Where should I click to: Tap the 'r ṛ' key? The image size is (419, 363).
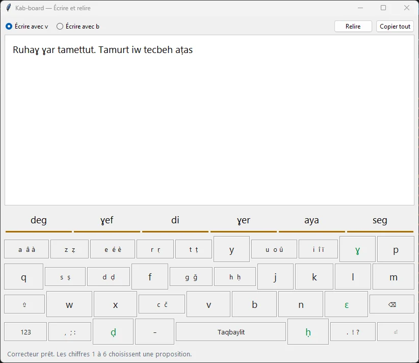[155, 249]
